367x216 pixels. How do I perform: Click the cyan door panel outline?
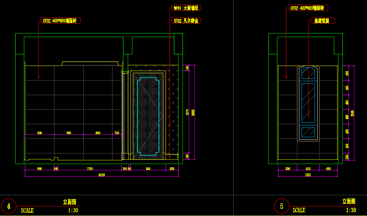139,116
